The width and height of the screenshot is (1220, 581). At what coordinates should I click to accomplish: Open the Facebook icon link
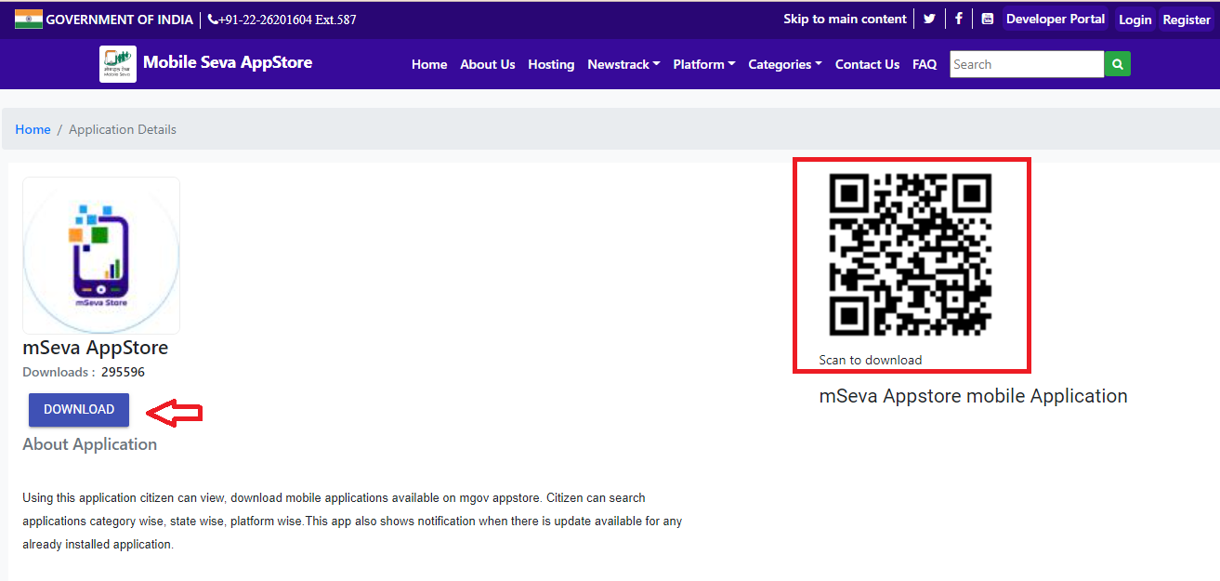[x=958, y=19]
